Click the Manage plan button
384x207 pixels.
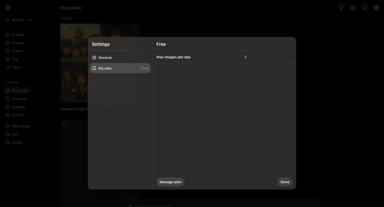(170, 182)
